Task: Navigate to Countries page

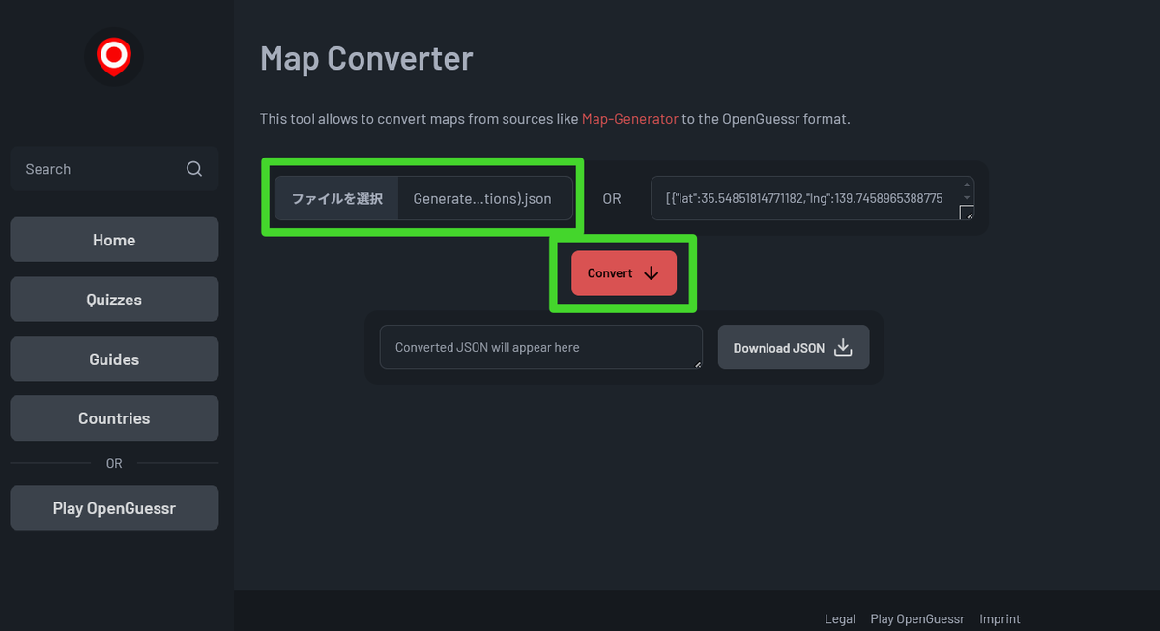Action: (x=114, y=418)
